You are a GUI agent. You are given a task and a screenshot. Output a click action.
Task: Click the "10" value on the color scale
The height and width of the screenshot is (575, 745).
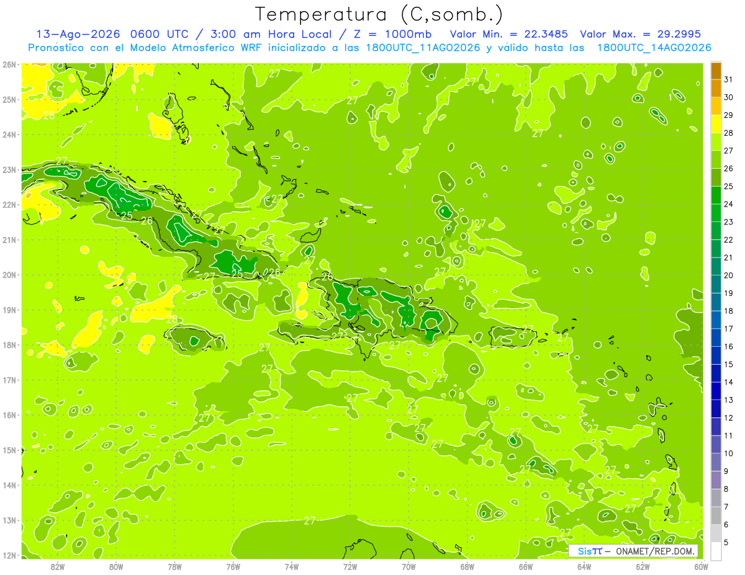[x=728, y=453]
